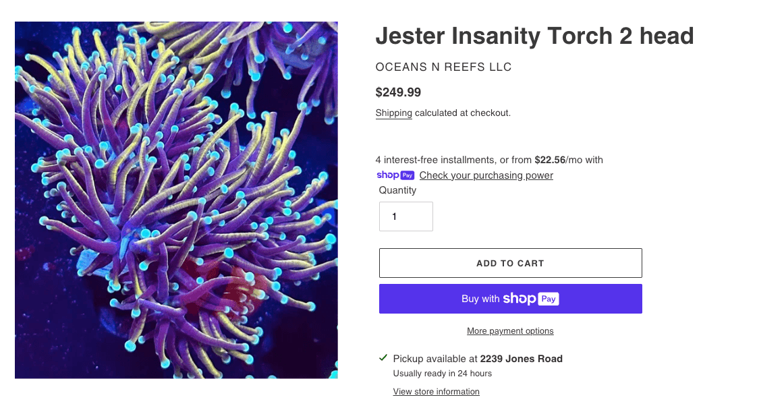Click the white Pay badge on purple button
The width and height of the screenshot is (757, 408).
pyautogui.click(x=548, y=298)
